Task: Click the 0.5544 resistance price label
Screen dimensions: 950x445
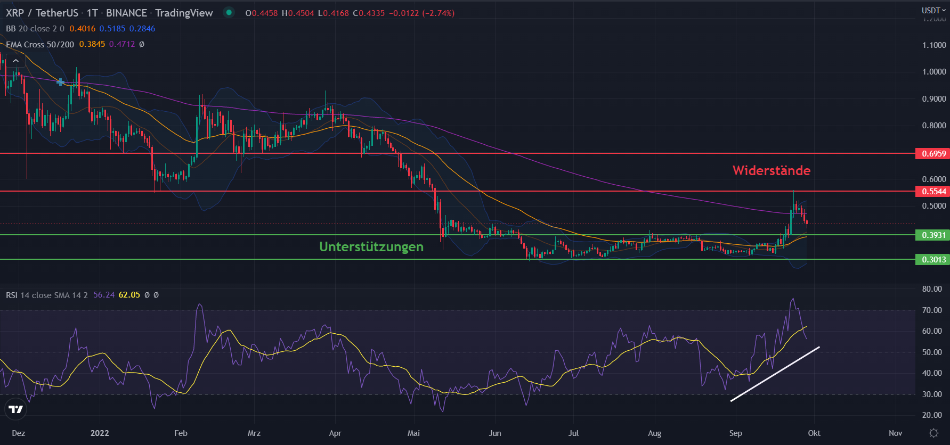Action: click(932, 192)
